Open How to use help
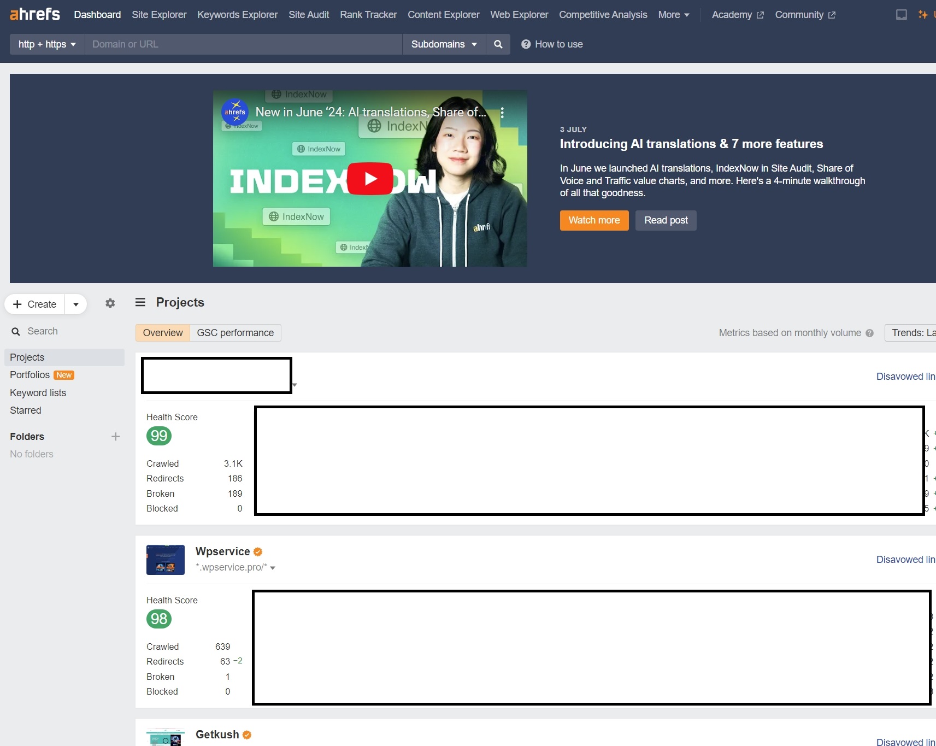 tap(552, 44)
